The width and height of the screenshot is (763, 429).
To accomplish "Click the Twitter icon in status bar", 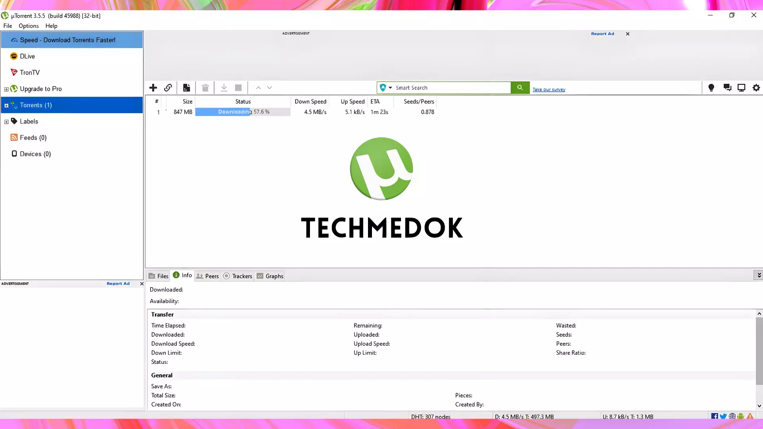I will pos(723,416).
